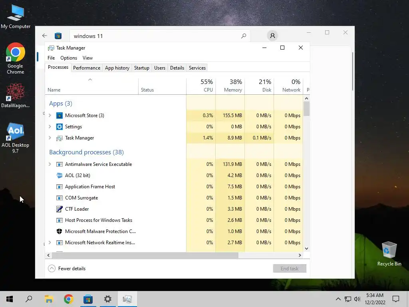The height and width of the screenshot is (307, 409).
Task: Select the Task Manager process icon
Action: point(60,138)
